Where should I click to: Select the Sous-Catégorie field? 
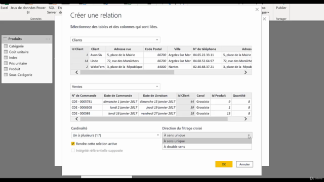coord(21,75)
